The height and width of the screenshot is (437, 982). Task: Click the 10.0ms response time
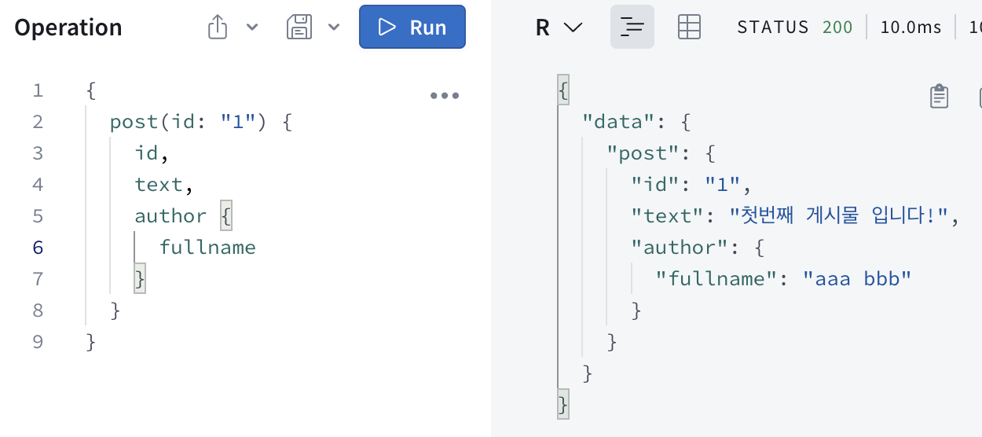pyautogui.click(x=911, y=28)
